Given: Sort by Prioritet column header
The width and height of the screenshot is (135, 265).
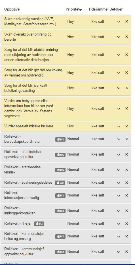Looking at the screenshot, I should pos(74,9).
